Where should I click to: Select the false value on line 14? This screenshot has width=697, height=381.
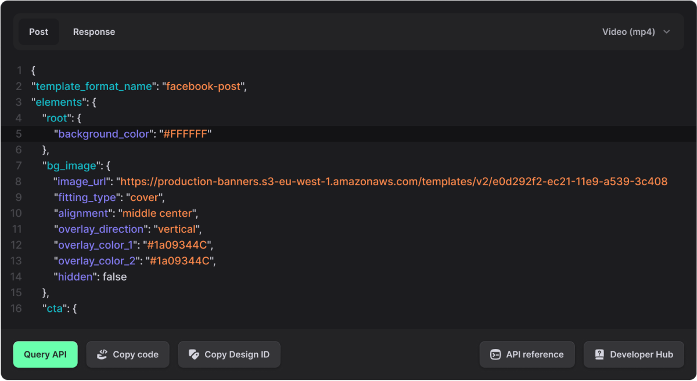coord(114,277)
